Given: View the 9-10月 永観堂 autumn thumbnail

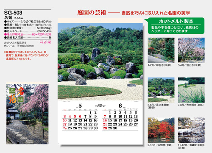Looking at the screenshot, I should (x=161, y=130).
